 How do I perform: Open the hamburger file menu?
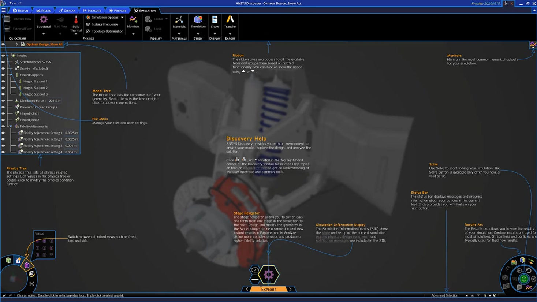[x=4, y=10]
